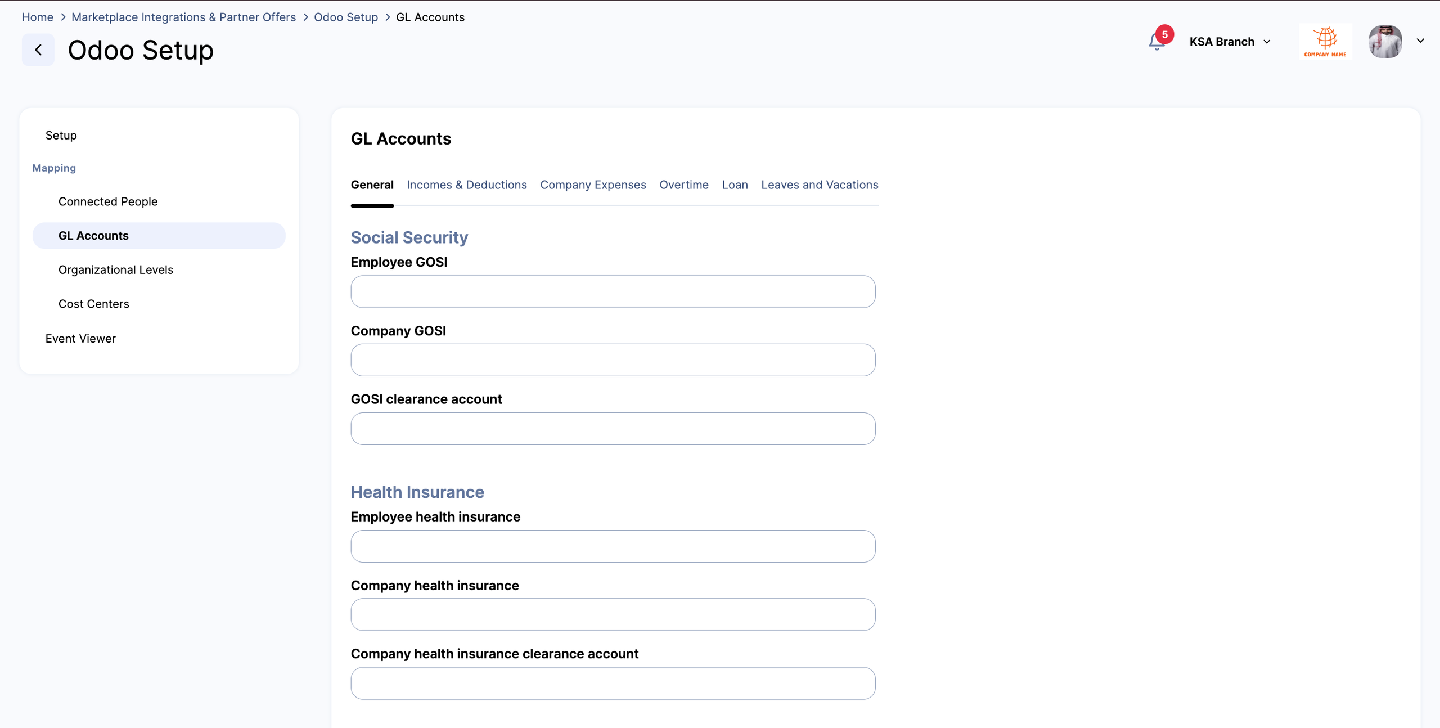
Task: Open Organizational Levels in sidebar
Action: pos(116,270)
